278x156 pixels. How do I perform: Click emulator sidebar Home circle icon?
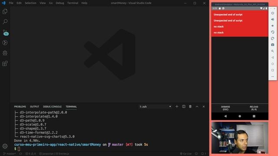pos(272,64)
